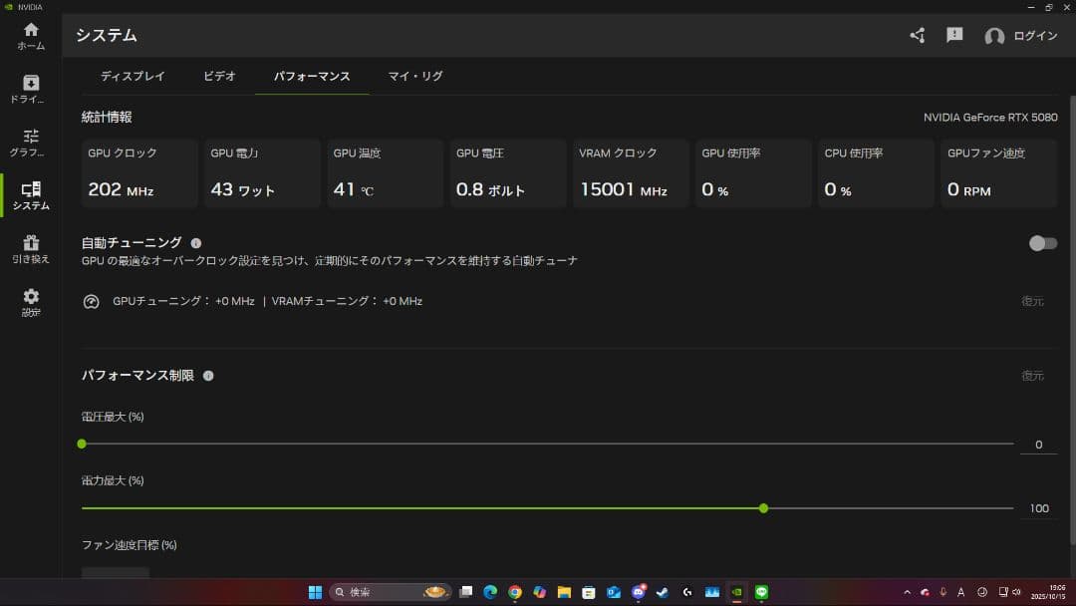Open the feedback icon next to login

(953, 34)
